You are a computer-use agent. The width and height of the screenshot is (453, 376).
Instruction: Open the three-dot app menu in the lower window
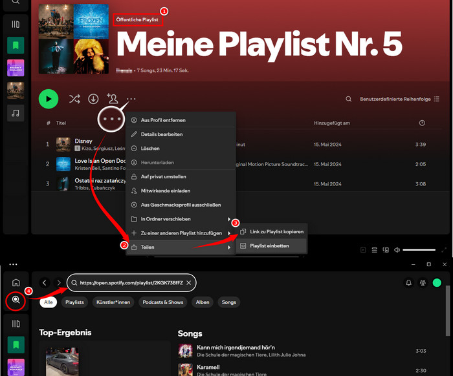pos(13,264)
